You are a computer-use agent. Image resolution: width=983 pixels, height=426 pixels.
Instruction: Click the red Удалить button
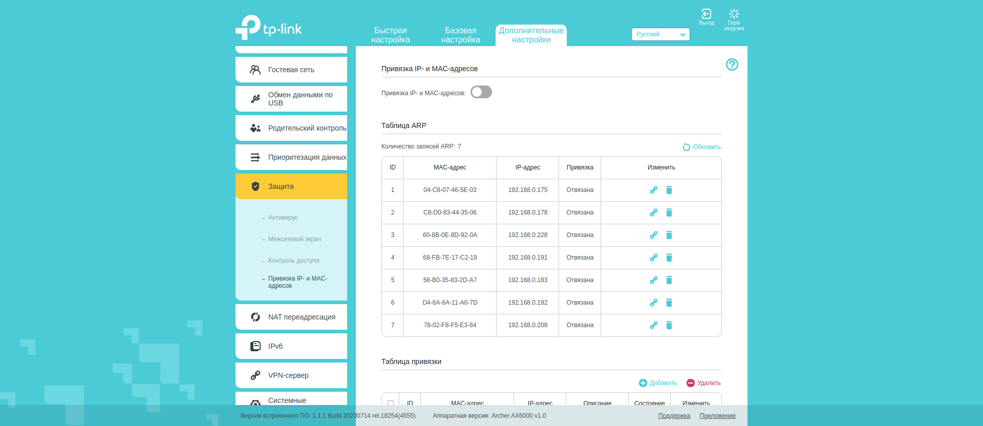pos(703,383)
